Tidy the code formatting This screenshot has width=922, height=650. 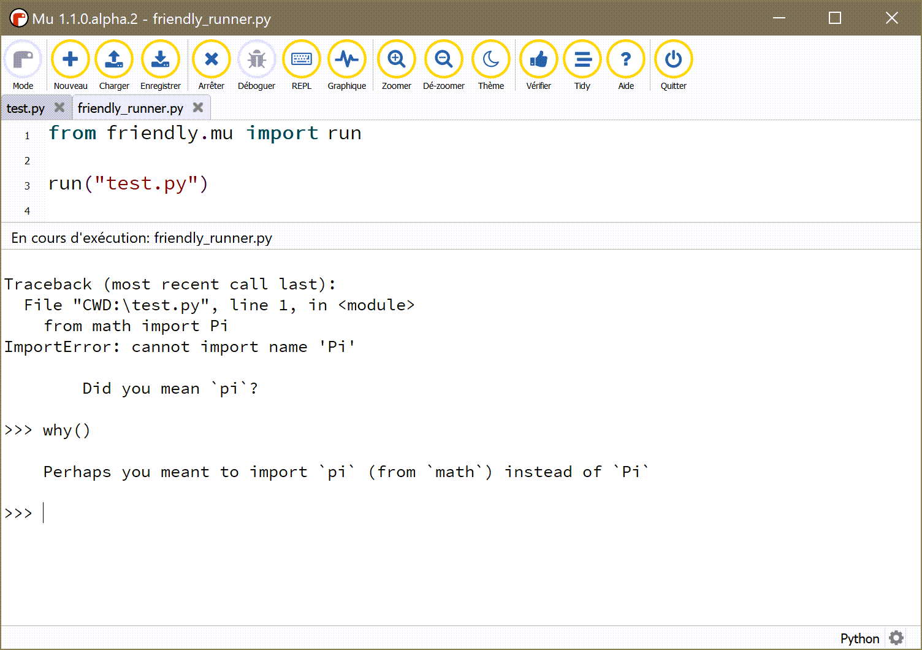pos(582,66)
